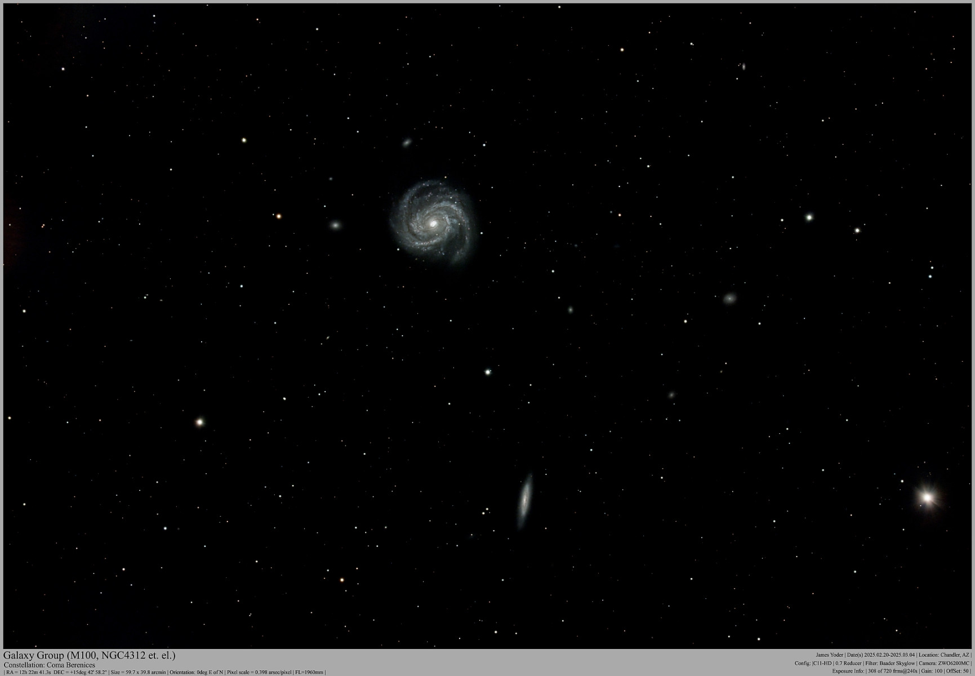Click the RA and DEC coordinates text
Screen dimensions: 975x676
56,672
